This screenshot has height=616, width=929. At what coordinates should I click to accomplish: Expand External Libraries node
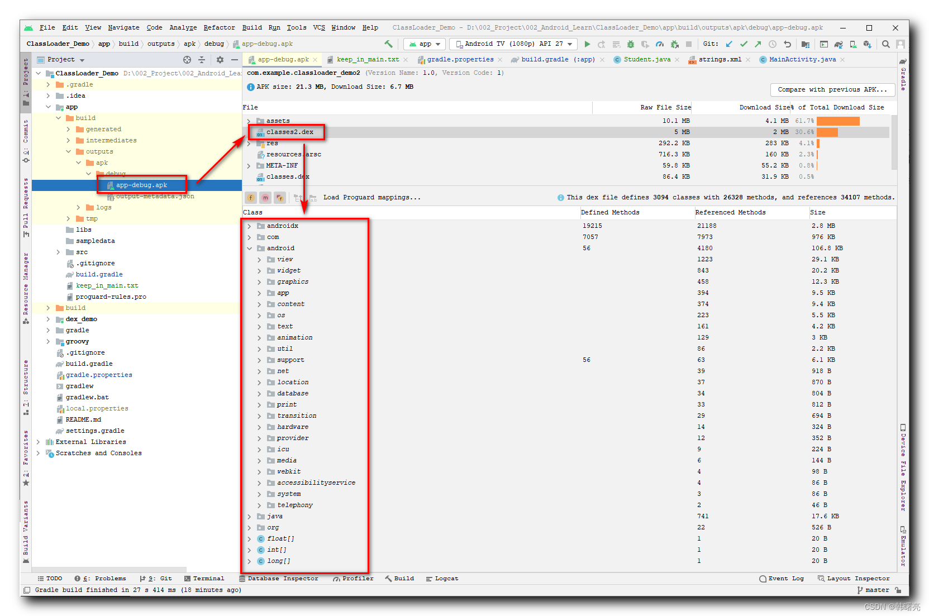coord(38,442)
